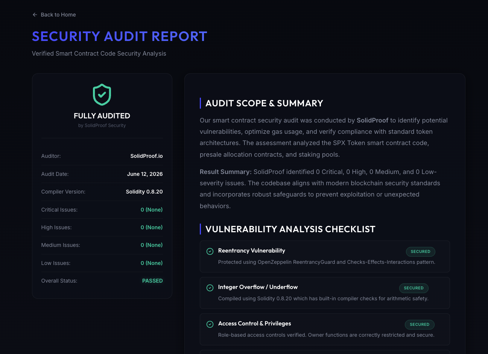Click the 'Medium Issues:' label
Screen dimensions: 488x354
click(61, 245)
